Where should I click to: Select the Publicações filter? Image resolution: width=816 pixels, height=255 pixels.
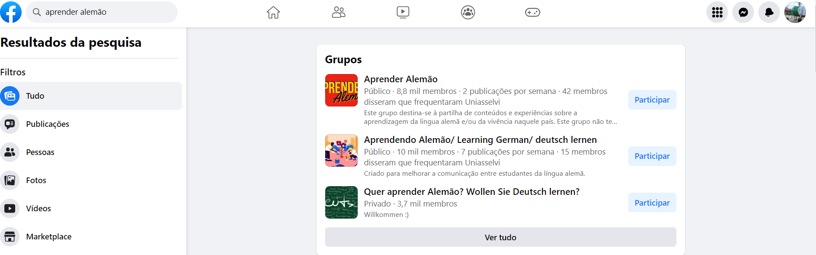(x=91, y=124)
